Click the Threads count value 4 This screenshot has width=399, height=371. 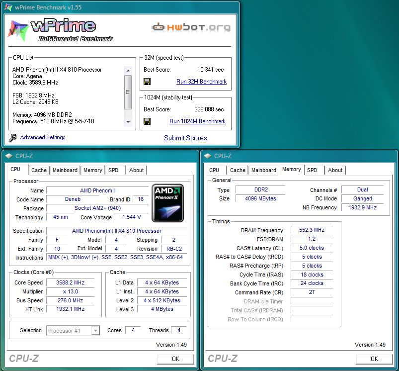pos(179,330)
